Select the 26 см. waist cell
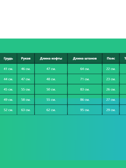Image resolution: width=126 pixels, height=168 pixels. pos(111,89)
